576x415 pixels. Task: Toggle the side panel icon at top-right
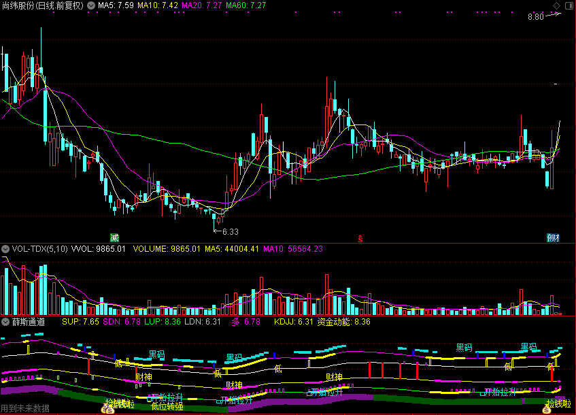[x=568, y=5]
